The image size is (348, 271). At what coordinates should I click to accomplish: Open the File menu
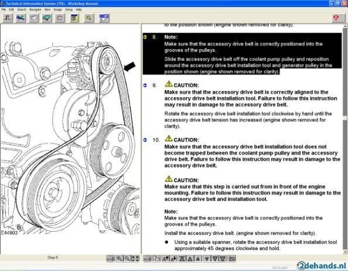[4, 10]
